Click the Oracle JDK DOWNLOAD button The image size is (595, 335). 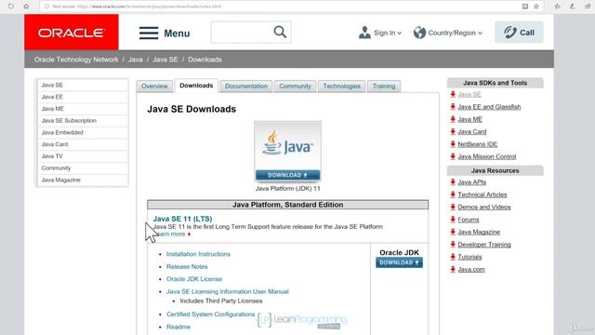pos(399,262)
